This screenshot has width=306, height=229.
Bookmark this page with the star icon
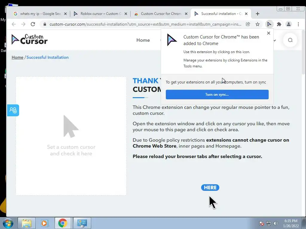click(x=258, y=24)
